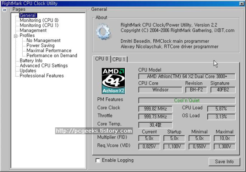Screen dimensions: 246x172
Task: Click the Revision field BH-F2
Action: coord(196,90)
